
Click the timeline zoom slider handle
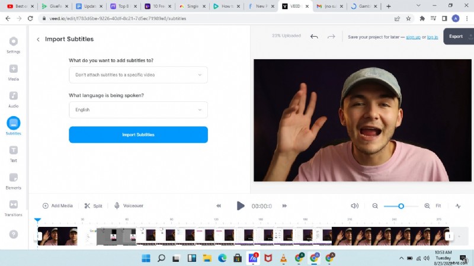(x=401, y=206)
